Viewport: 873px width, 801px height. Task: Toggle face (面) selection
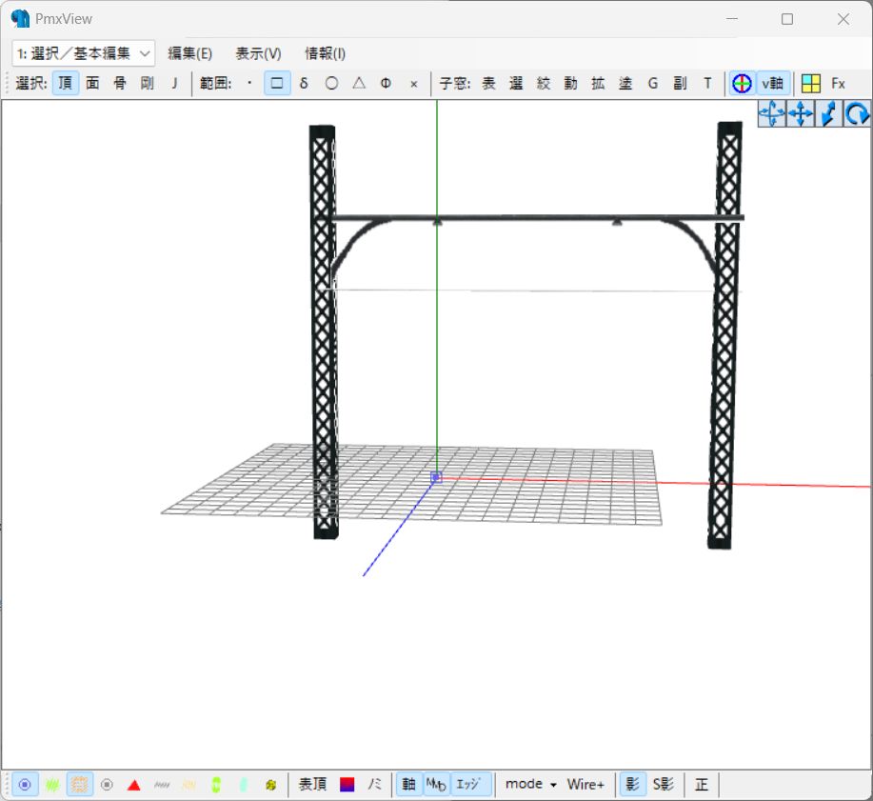92,84
